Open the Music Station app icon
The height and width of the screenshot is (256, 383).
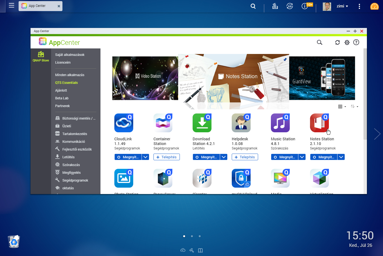(x=280, y=123)
